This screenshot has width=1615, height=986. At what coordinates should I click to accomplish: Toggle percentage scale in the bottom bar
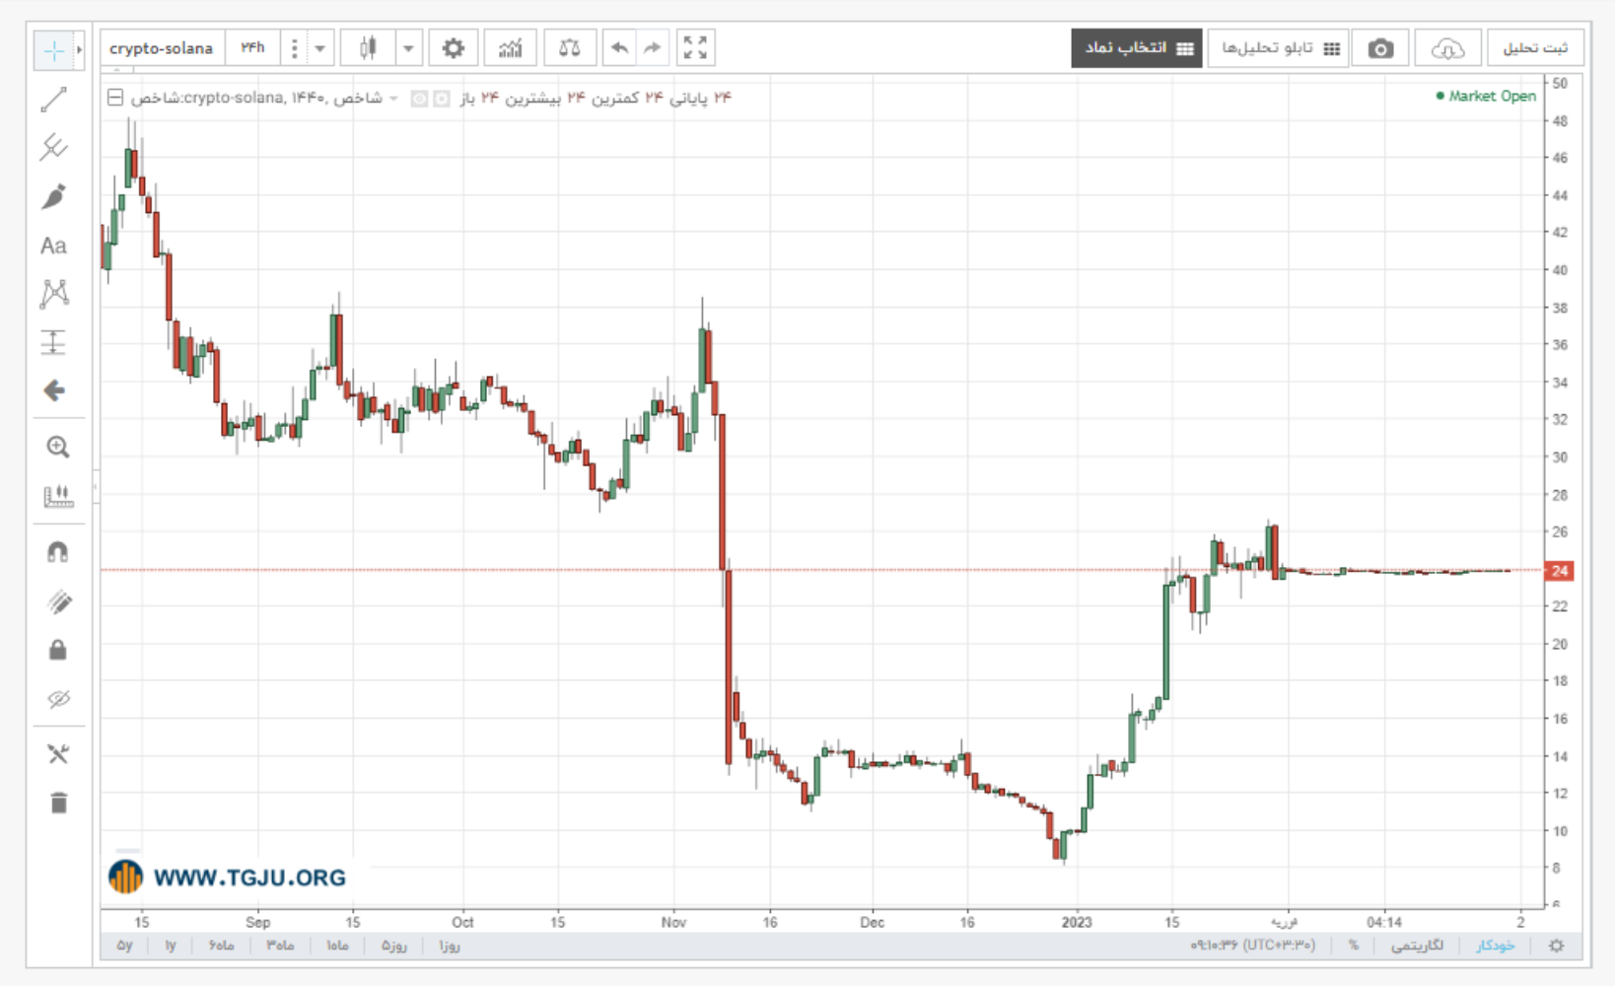(x=1354, y=946)
